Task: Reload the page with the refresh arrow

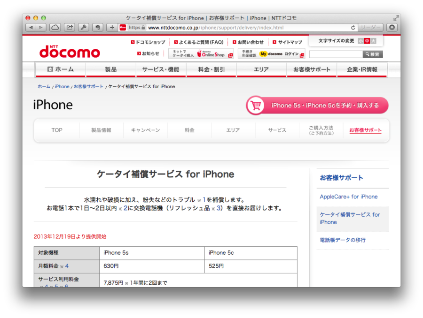Action: click(353, 28)
